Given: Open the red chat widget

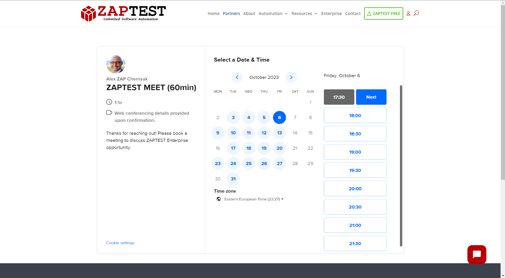Looking at the screenshot, I should 477,254.
